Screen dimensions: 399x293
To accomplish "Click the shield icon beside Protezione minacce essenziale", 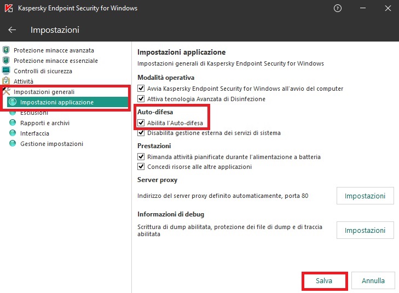I will [x=6, y=61].
